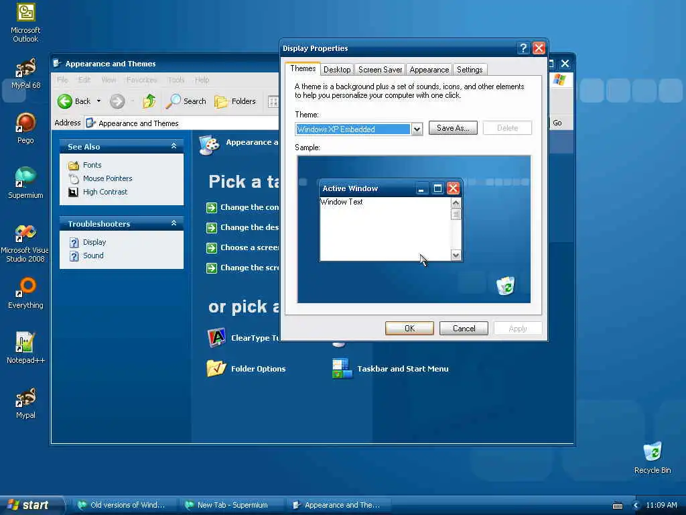The image size is (686, 515).
Task: Click the theme sample preview
Action: click(x=414, y=229)
